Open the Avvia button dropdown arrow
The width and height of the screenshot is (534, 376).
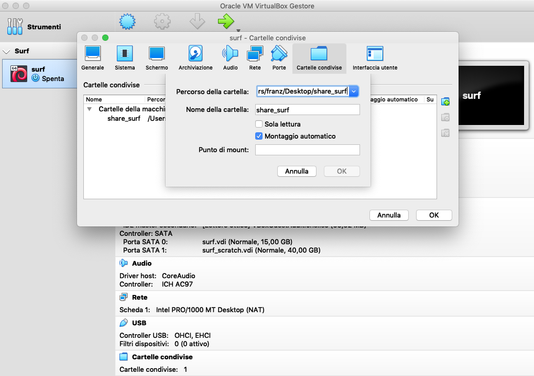click(x=238, y=31)
